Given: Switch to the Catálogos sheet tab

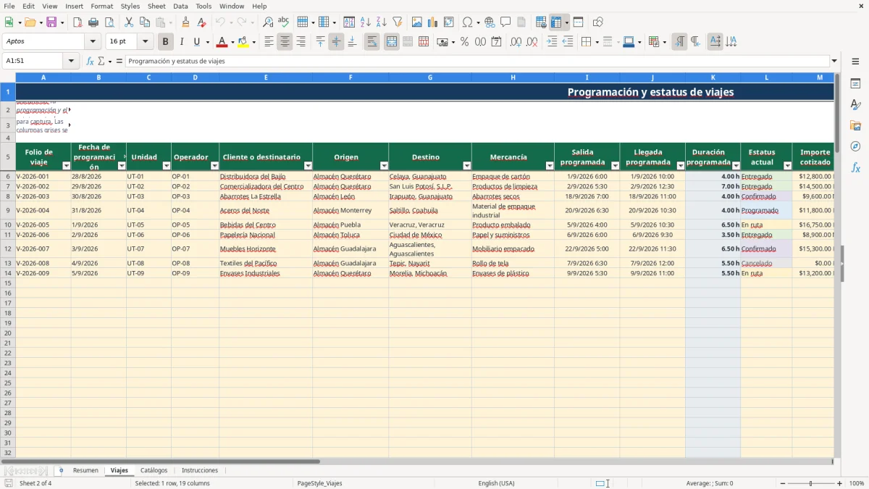Looking at the screenshot, I should coord(154,470).
